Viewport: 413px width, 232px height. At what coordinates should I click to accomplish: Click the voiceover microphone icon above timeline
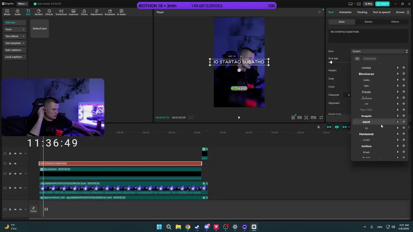pos(318,127)
